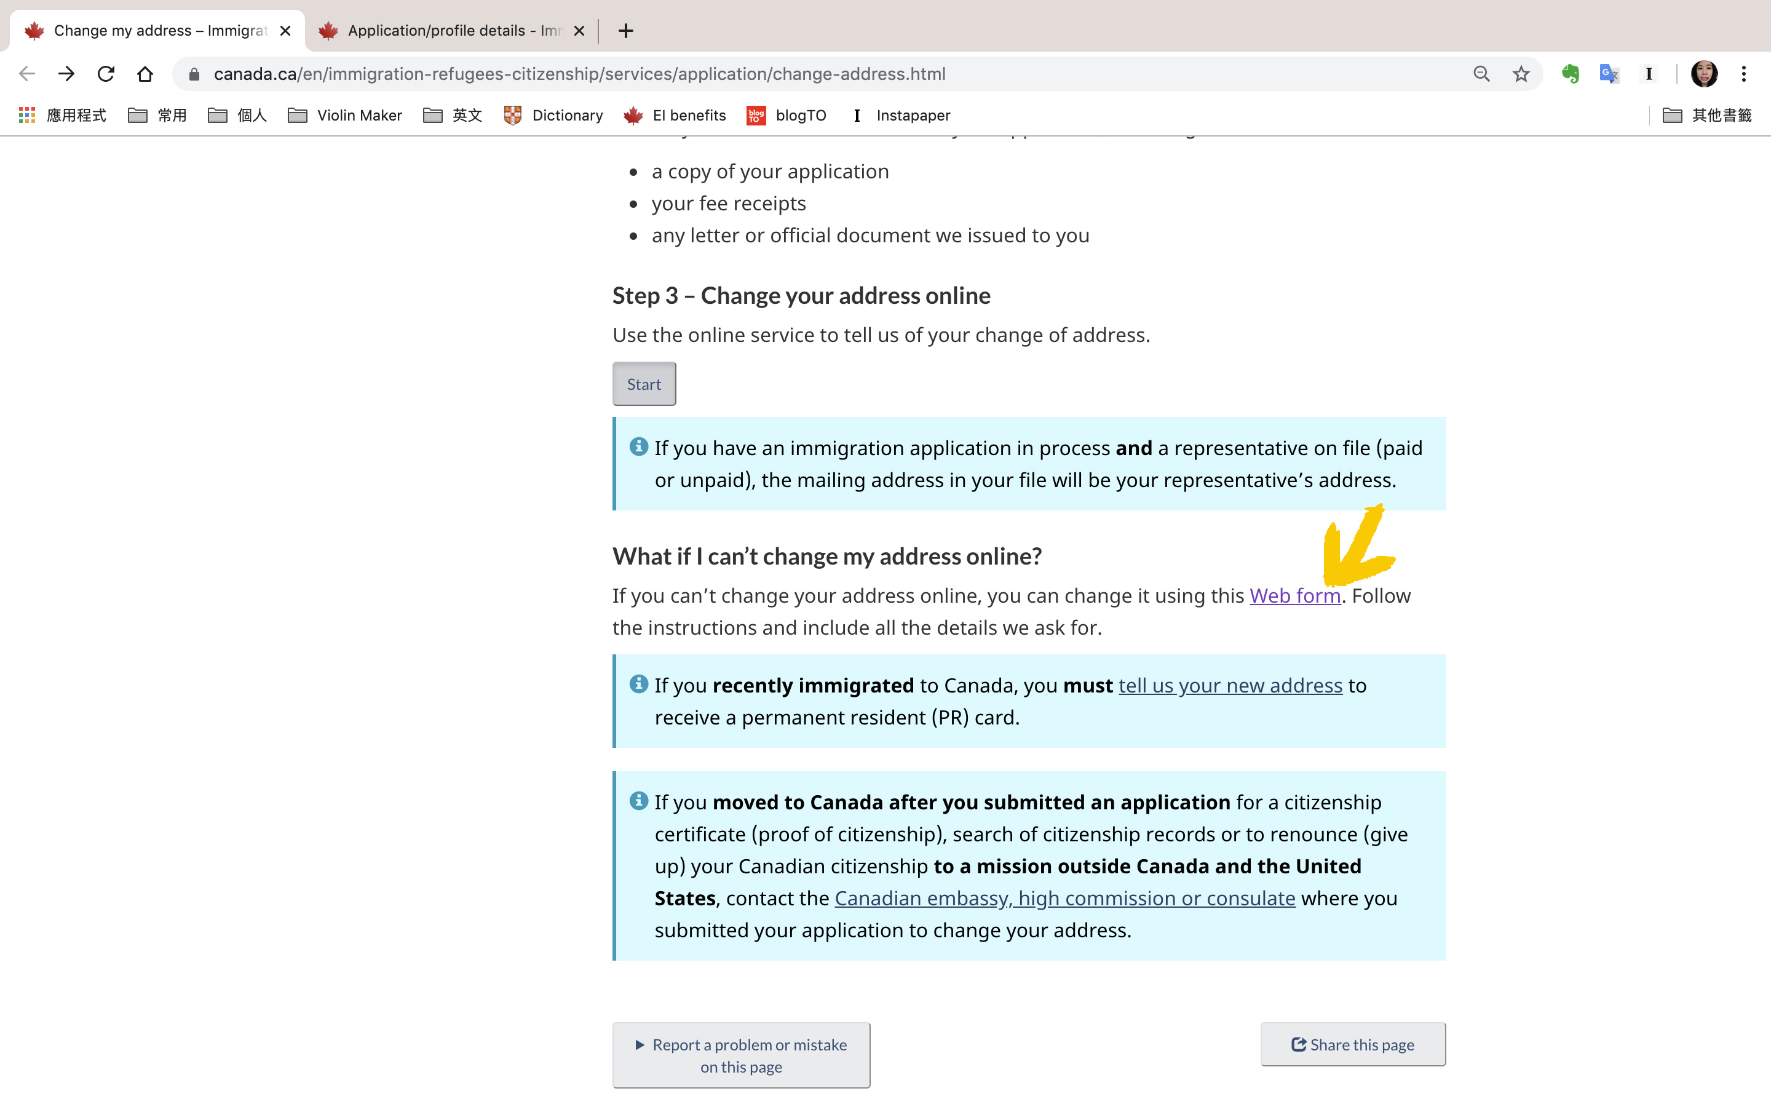The height and width of the screenshot is (1107, 1771).
Task: Click 'tell us your new address' link
Action: (x=1229, y=685)
